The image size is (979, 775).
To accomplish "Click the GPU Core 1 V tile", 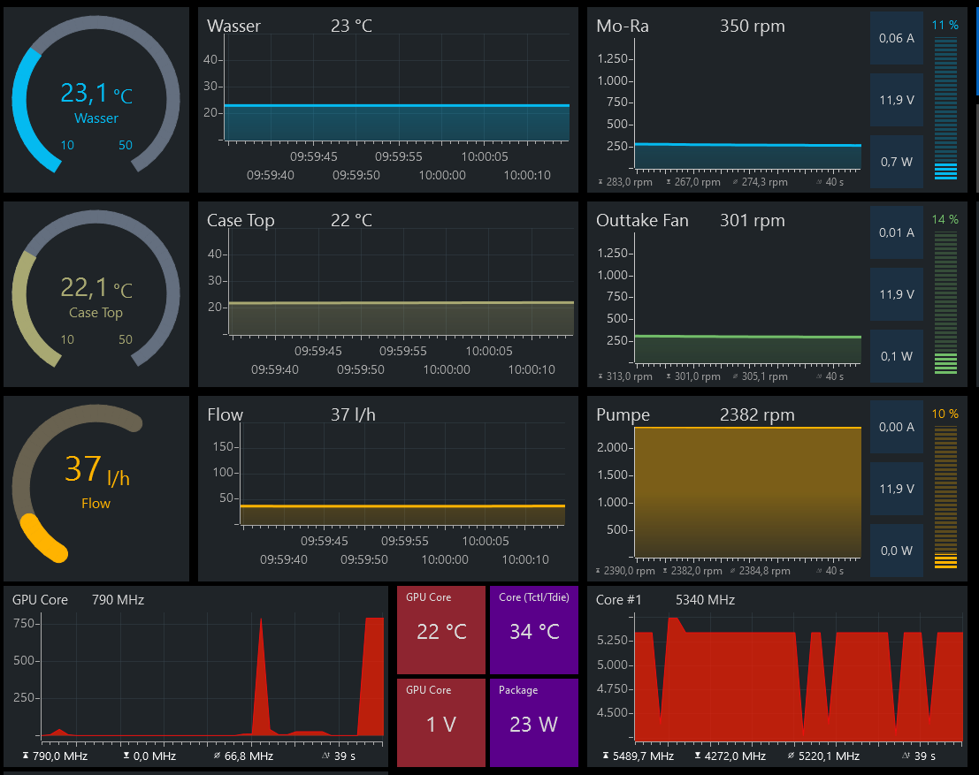I will 441,723.
